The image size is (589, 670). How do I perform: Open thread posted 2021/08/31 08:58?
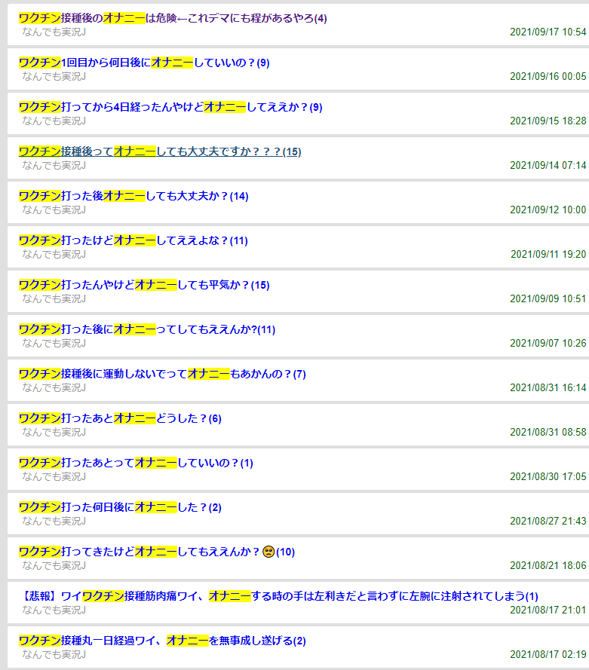click(119, 418)
